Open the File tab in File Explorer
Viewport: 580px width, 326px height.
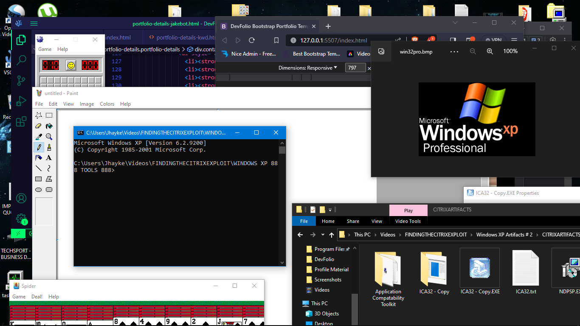(304, 221)
